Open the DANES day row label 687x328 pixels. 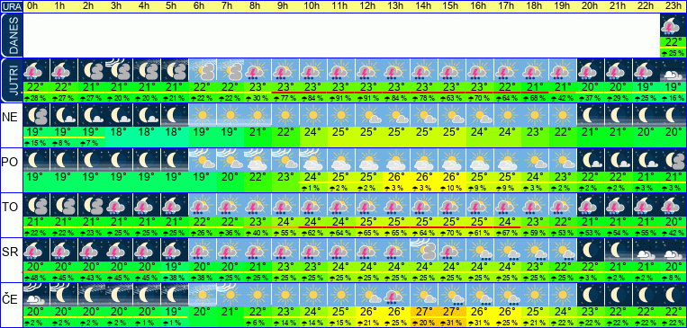coord(11,36)
